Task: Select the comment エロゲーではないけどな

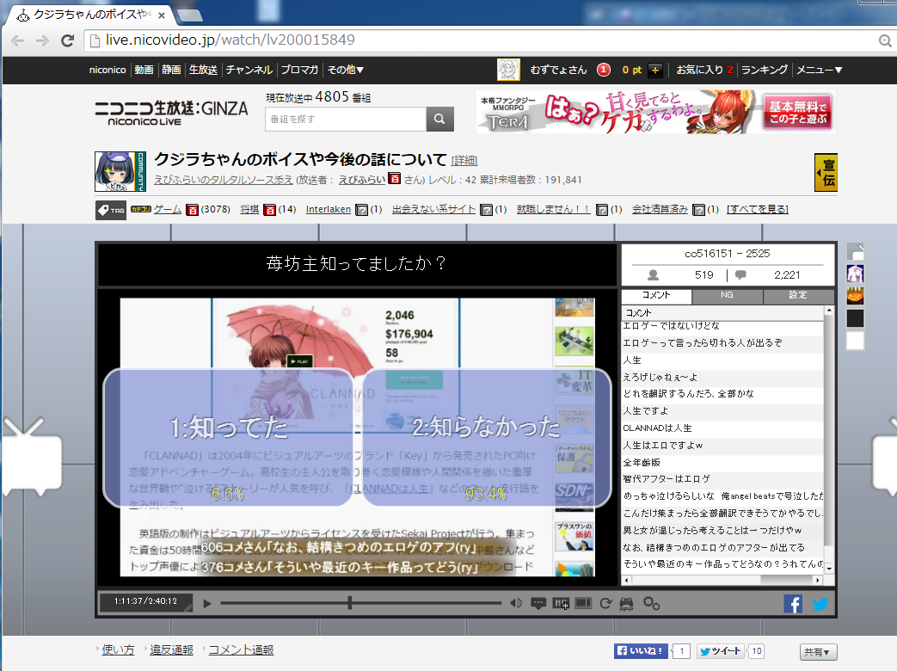Action: [723, 326]
